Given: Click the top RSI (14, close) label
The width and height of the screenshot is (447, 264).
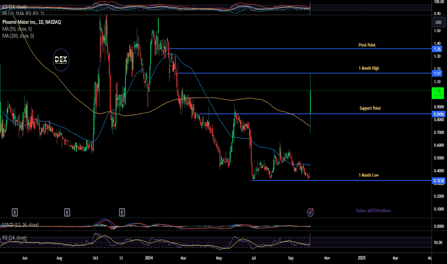Looking at the screenshot, I should (x=14, y=7).
